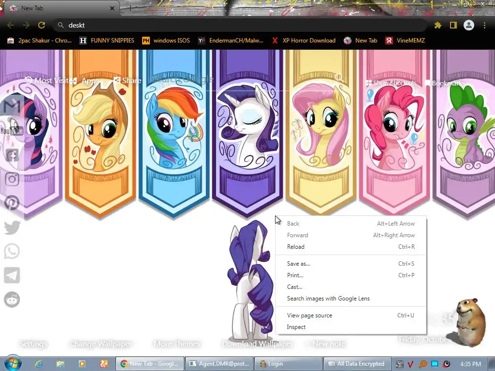
Task: Open YouTube shortcut in left sidebar
Action: 12,130
